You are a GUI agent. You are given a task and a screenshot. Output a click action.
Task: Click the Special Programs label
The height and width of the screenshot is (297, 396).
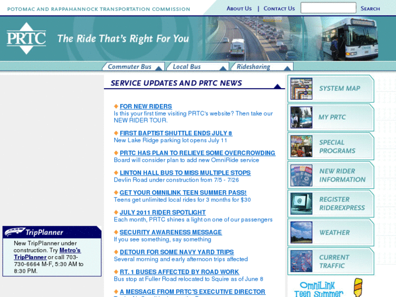[337, 147]
